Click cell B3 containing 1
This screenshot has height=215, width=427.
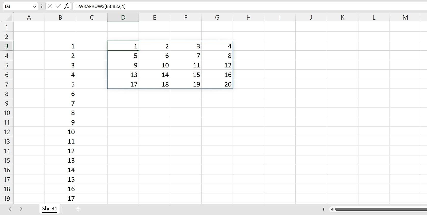coord(60,46)
